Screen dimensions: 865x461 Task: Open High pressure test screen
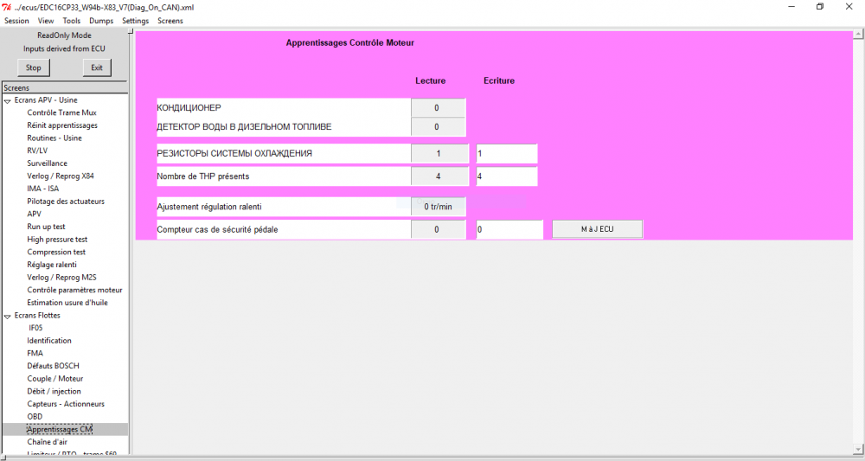pyautogui.click(x=57, y=240)
